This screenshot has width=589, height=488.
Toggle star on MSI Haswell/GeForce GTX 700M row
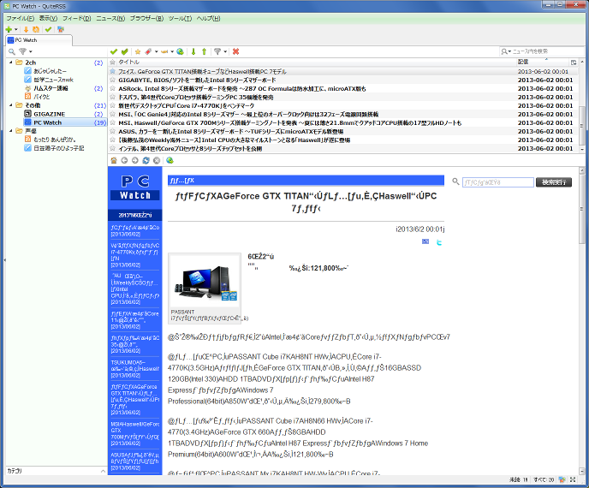[x=112, y=122]
